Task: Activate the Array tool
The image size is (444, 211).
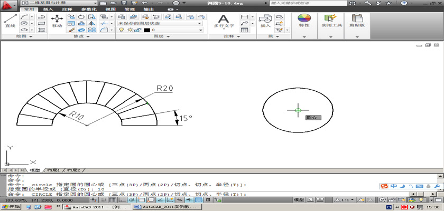Action: pyautogui.click(x=92, y=30)
